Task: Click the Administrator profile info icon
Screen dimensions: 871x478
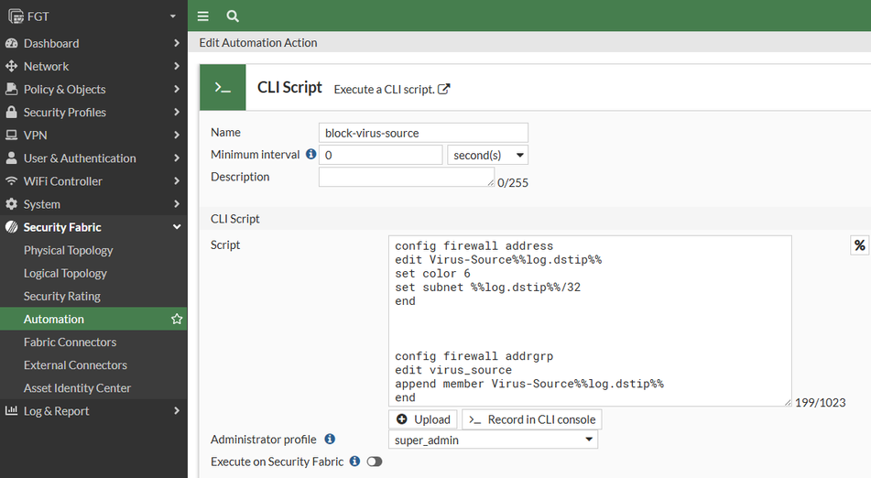Action: coord(330,440)
